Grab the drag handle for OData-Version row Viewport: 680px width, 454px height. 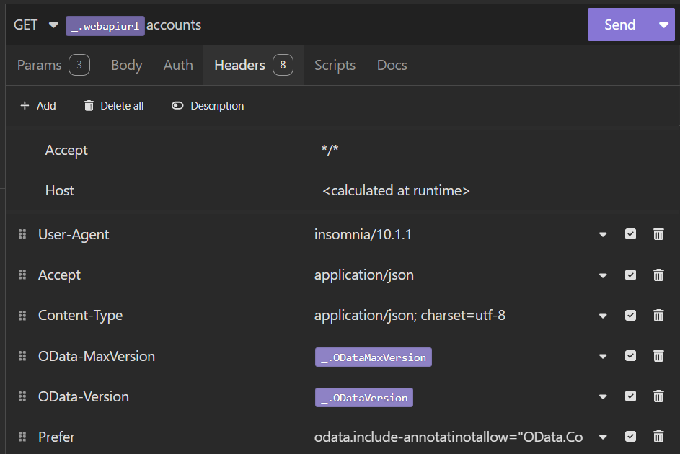(x=22, y=396)
